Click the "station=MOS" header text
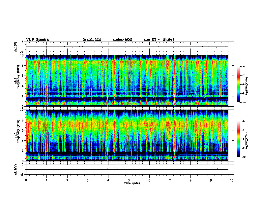 123,40
